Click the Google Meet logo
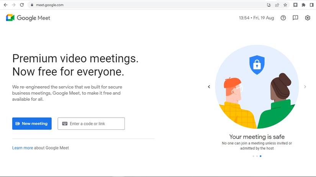The image size is (316, 177). [x=28, y=18]
